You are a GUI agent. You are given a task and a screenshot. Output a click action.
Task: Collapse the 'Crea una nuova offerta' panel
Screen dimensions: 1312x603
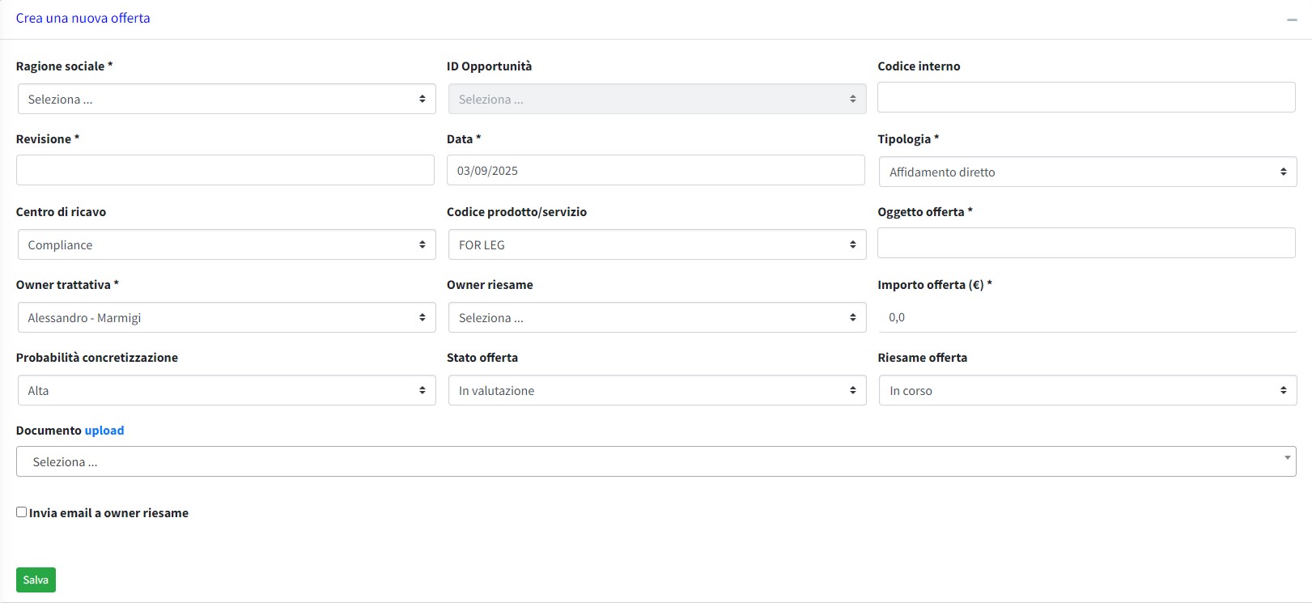[x=1291, y=19]
